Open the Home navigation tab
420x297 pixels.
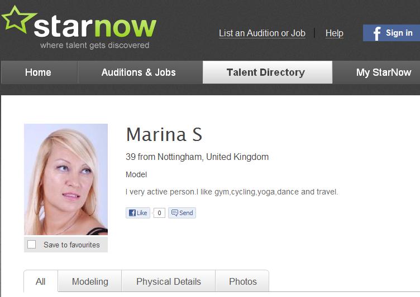[x=39, y=72]
